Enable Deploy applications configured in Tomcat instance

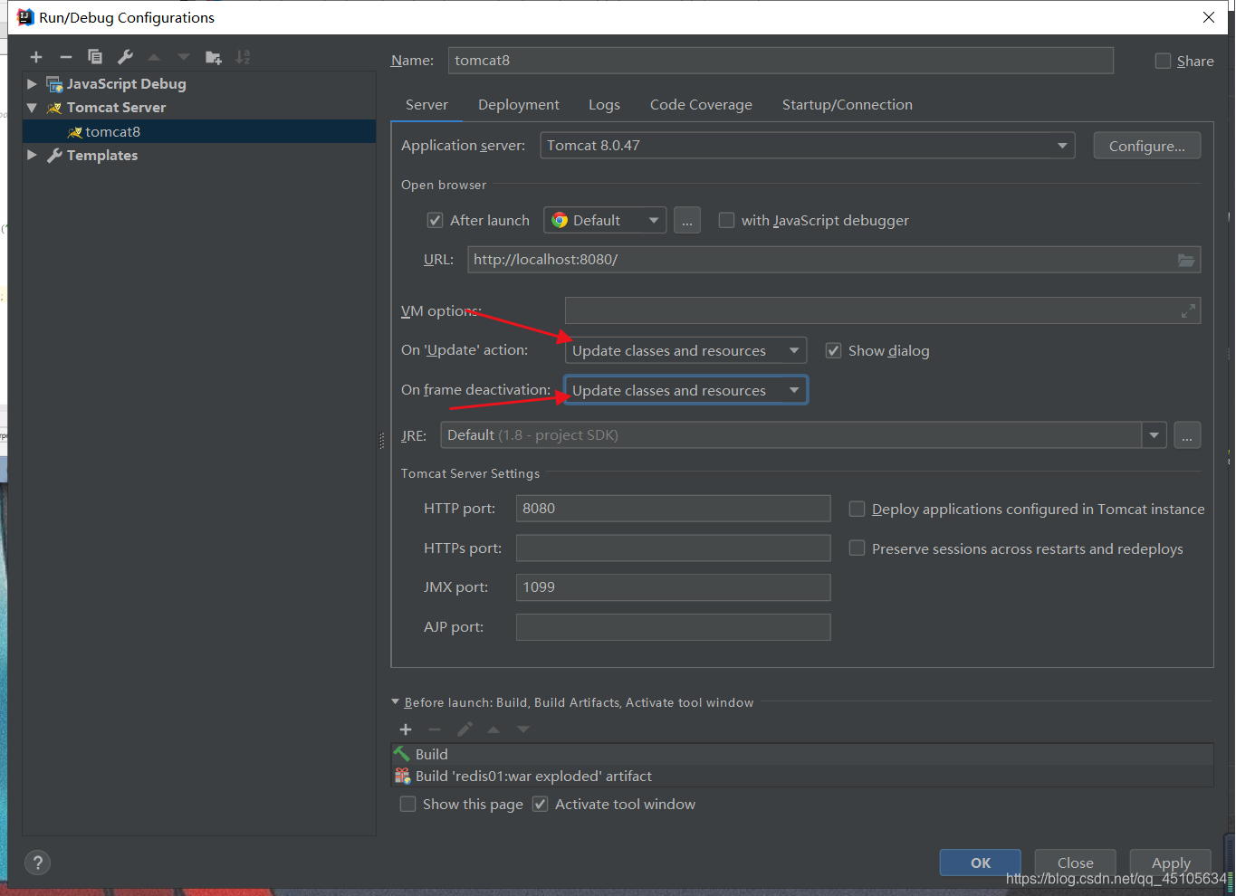pos(857,509)
